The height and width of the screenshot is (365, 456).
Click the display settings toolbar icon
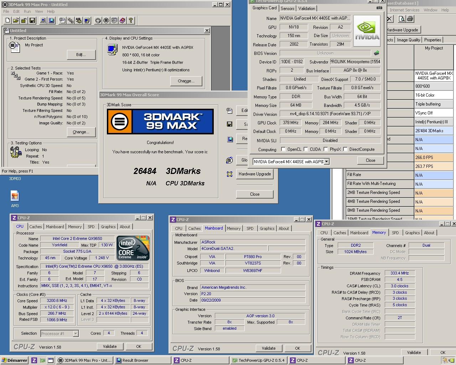click(87, 21)
